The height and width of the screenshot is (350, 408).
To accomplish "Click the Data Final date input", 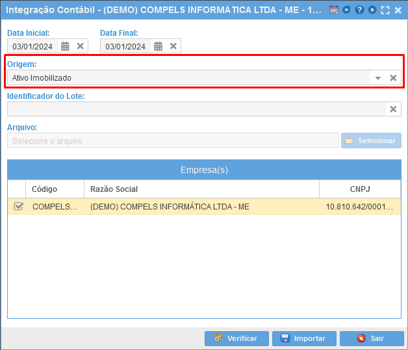I will 125,46.
